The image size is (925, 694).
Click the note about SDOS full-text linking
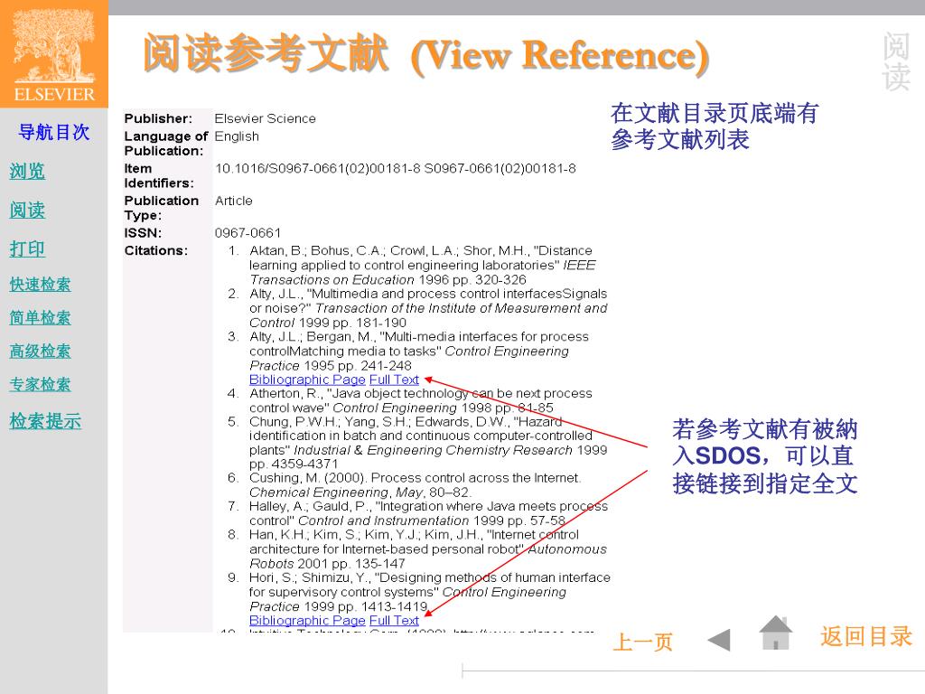[764, 456]
